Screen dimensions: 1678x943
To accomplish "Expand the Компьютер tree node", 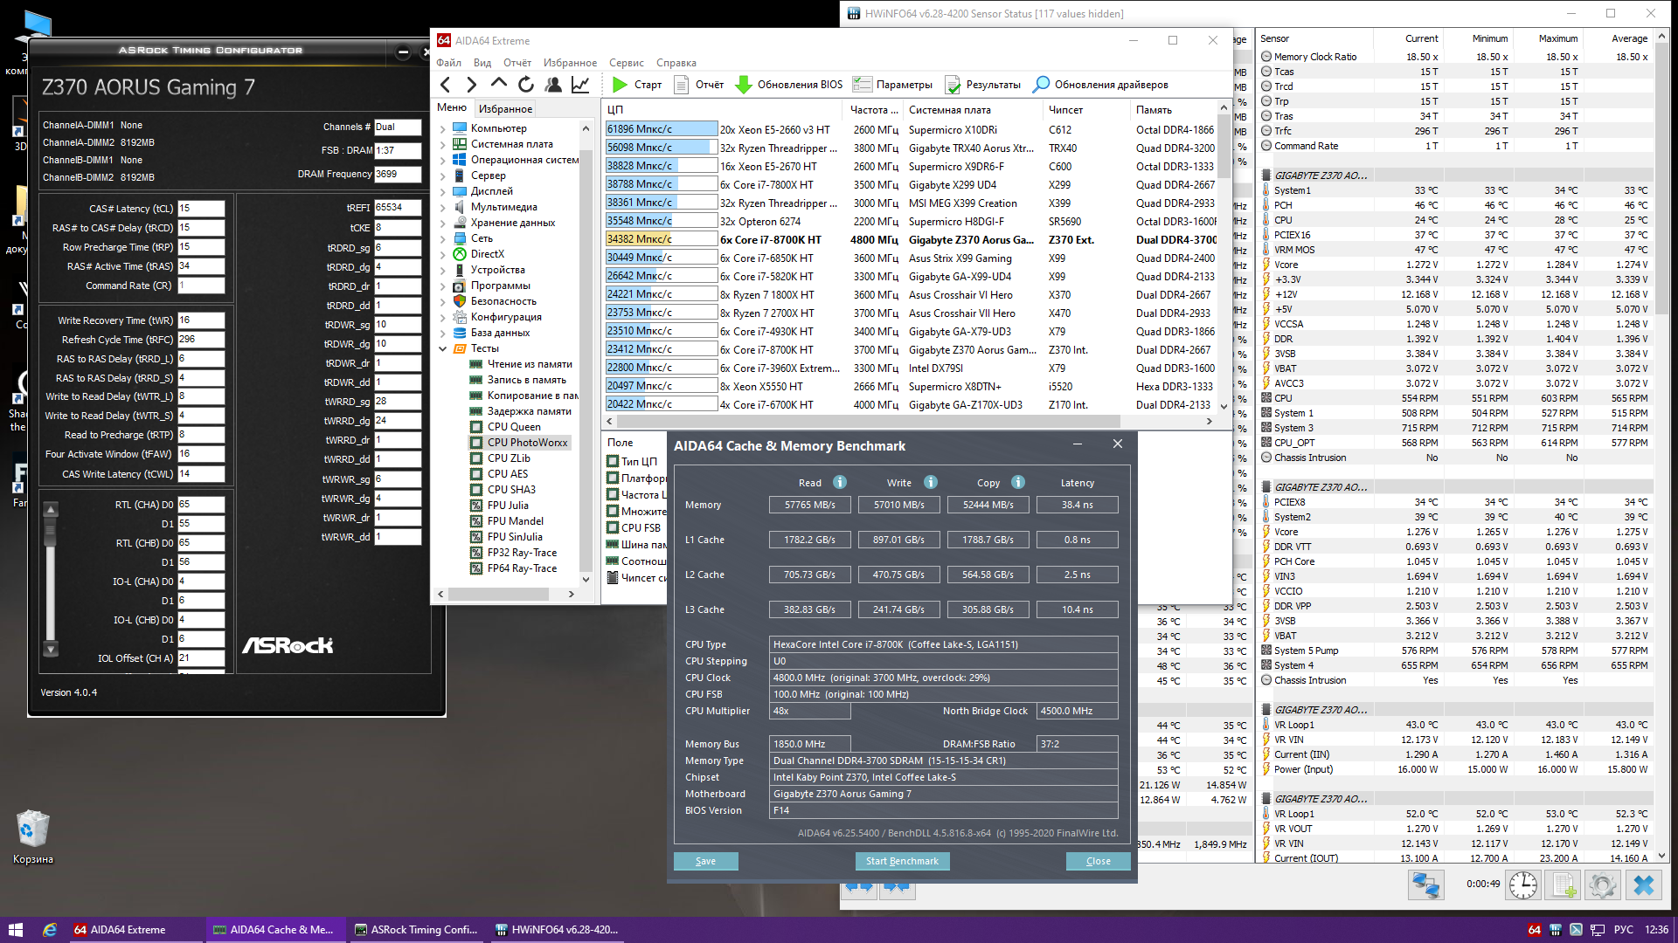I will click(x=442, y=128).
